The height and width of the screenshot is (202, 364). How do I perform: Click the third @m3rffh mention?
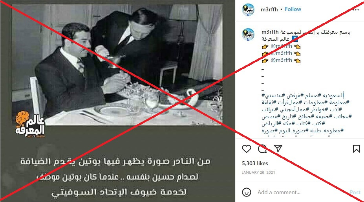pyautogui.click(x=281, y=60)
